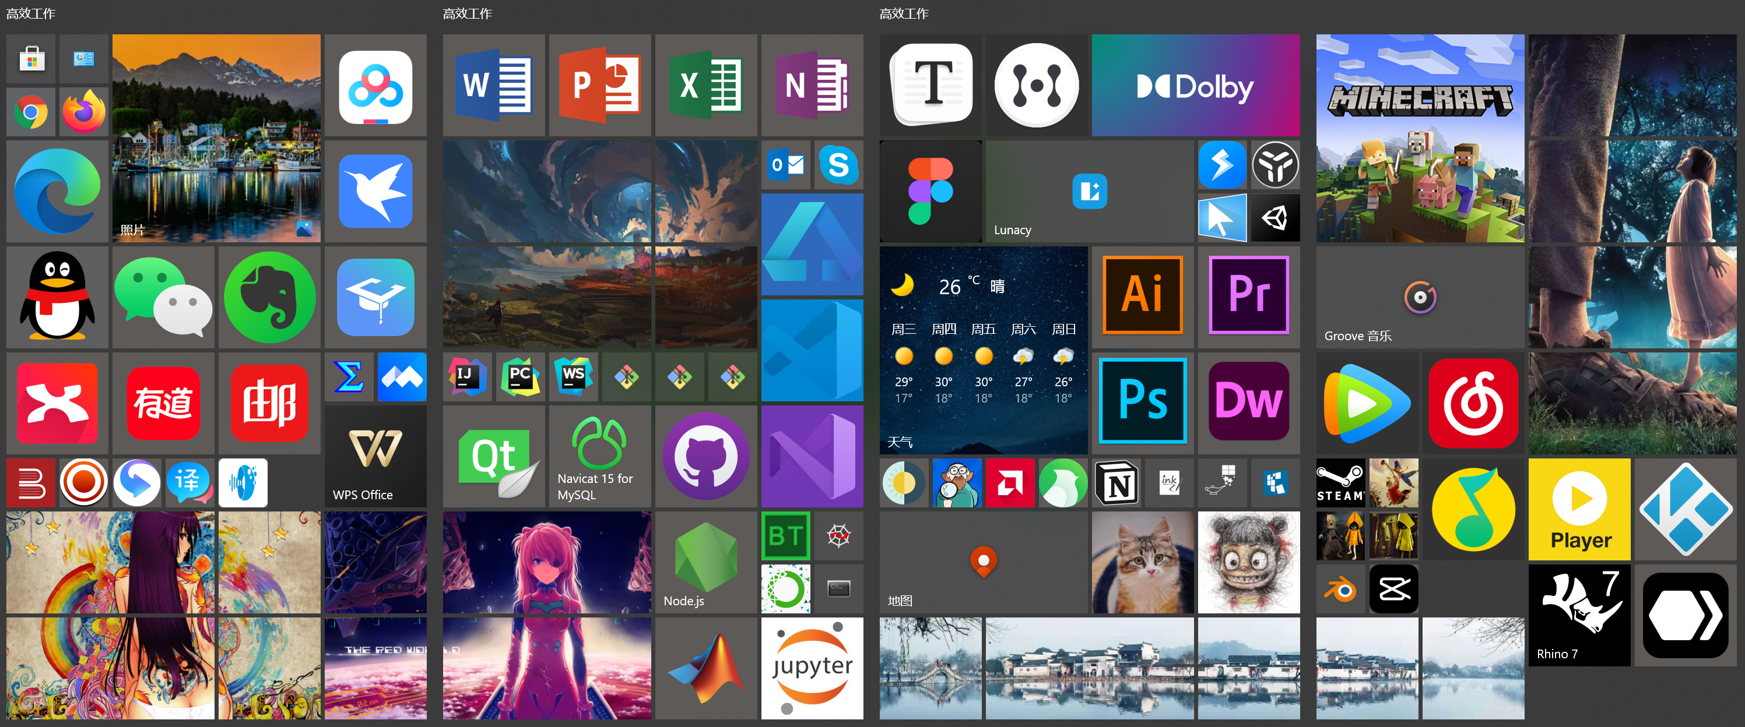Open the 天气 weather forecast tile
This screenshot has width=1745, height=727.
[x=983, y=350]
